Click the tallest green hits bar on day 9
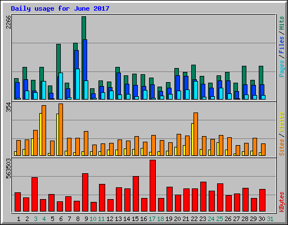Image resolution: width=288 pixels, height=225 pixels. coord(84,28)
